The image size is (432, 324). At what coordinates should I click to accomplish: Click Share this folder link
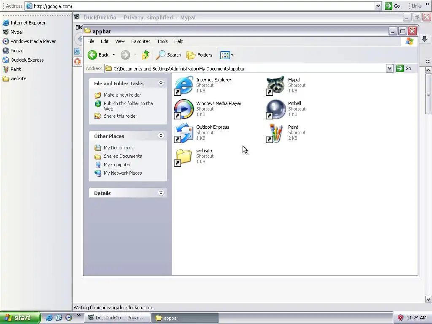[120, 116]
